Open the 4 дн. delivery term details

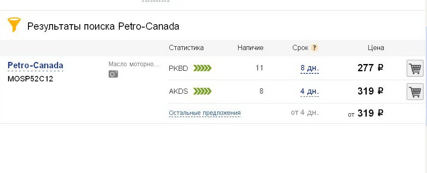[x=309, y=91]
